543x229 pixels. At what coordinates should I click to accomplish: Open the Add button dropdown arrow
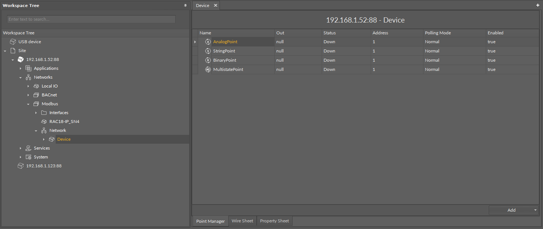pos(535,210)
